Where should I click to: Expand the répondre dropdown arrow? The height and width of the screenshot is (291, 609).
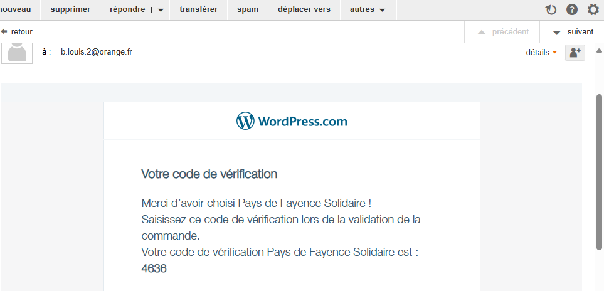pyautogui.click(x=161, y=10)
